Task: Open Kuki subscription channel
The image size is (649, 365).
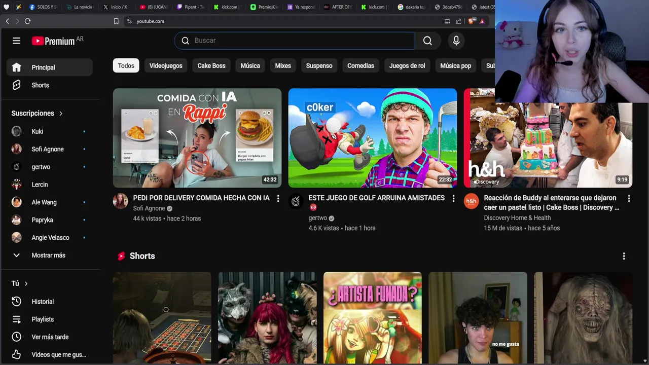Action: [x=49, y=131]
